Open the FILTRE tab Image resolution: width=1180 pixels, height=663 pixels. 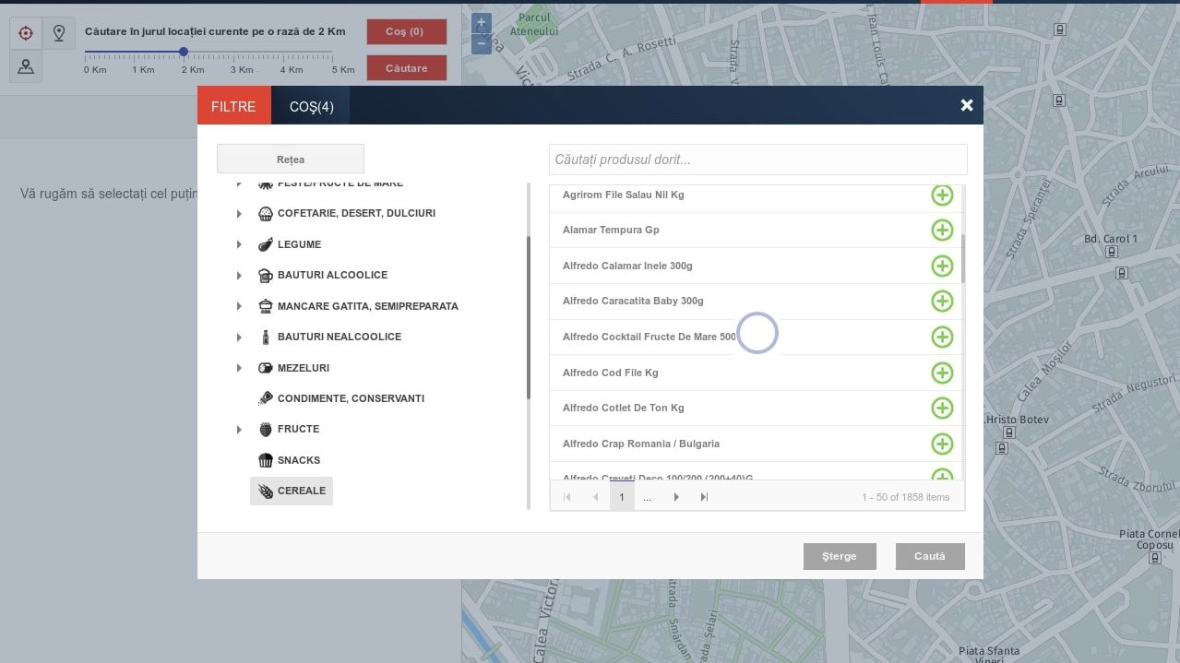(233, 107)
